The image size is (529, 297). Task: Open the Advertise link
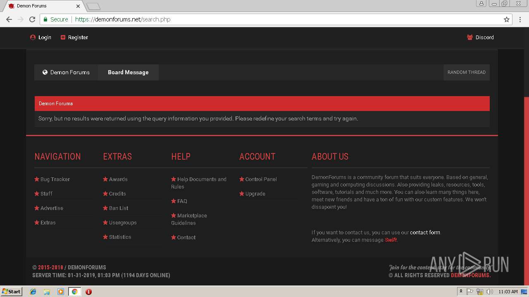click(x=52, y=208)
